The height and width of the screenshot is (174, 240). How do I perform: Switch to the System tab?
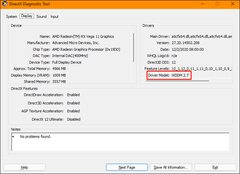[12, 16]
